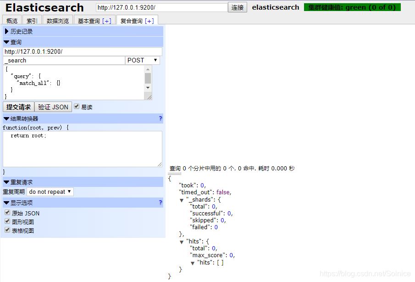Toggle the 易读 checkbox
Screen dimensions: 415x282
[77, 107]
